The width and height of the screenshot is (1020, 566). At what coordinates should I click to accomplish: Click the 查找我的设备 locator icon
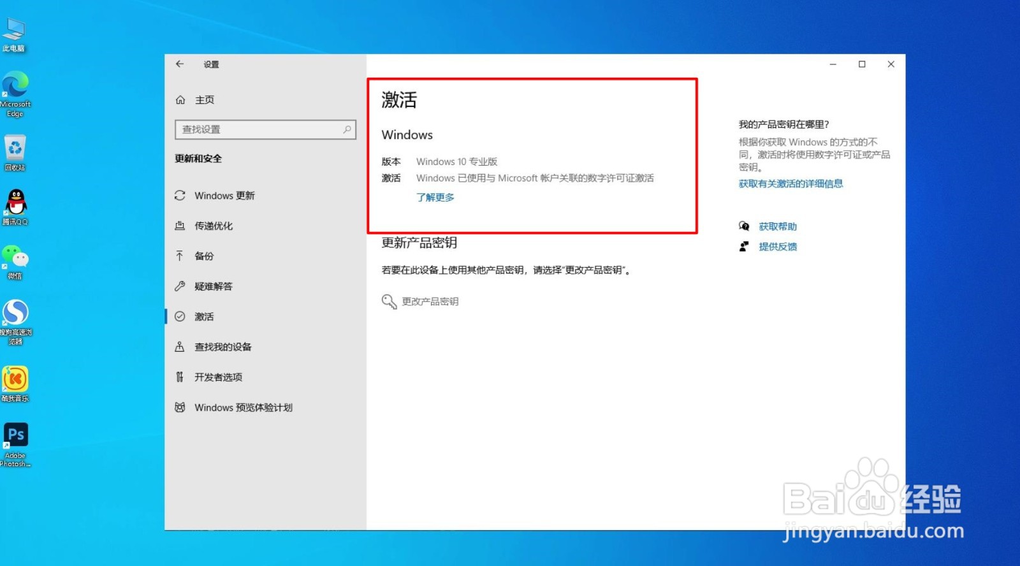coord(180,347)
